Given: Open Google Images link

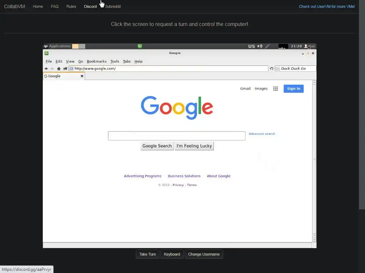Looking at the screenshot, I should click(261, 89).
